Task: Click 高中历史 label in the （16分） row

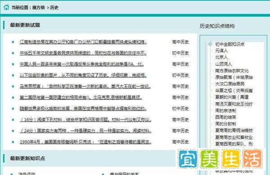Action: coord(180,120)
